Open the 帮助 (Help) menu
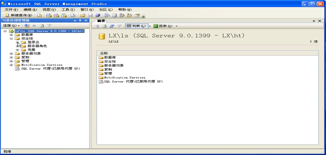The width and height of the screenshot is (326, 155). pos(125,10)
